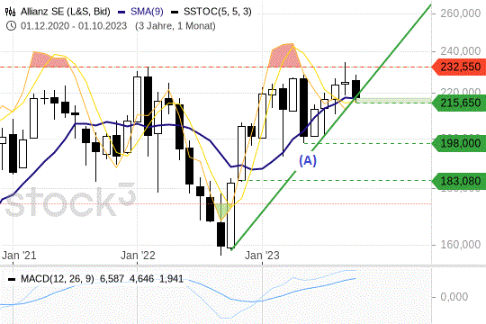Click the Jan '22 time axis label

(138, 256)
